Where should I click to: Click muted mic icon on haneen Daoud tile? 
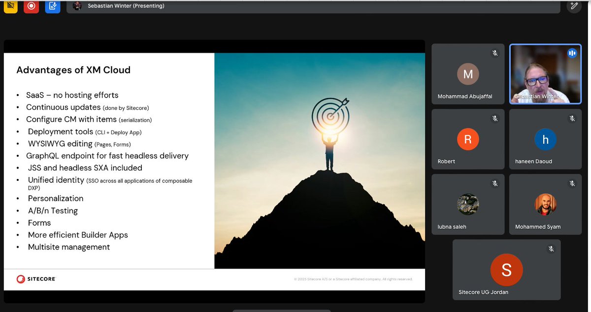[572, 118]
